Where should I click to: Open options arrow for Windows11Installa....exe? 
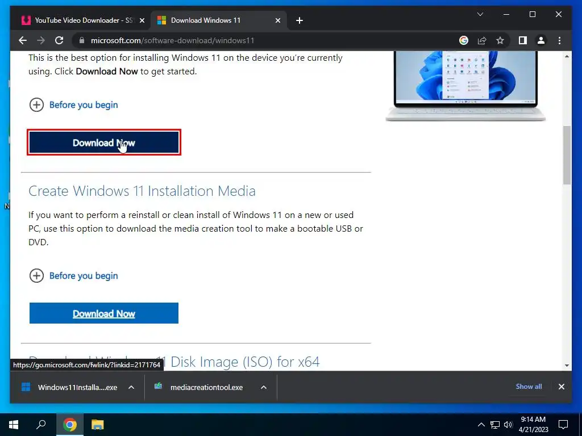point(131,387)
